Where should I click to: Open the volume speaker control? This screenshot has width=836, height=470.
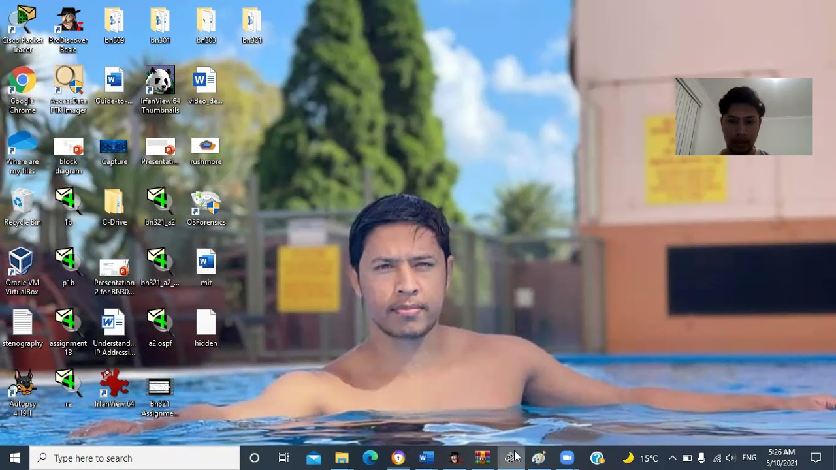(x=730, y=458)
